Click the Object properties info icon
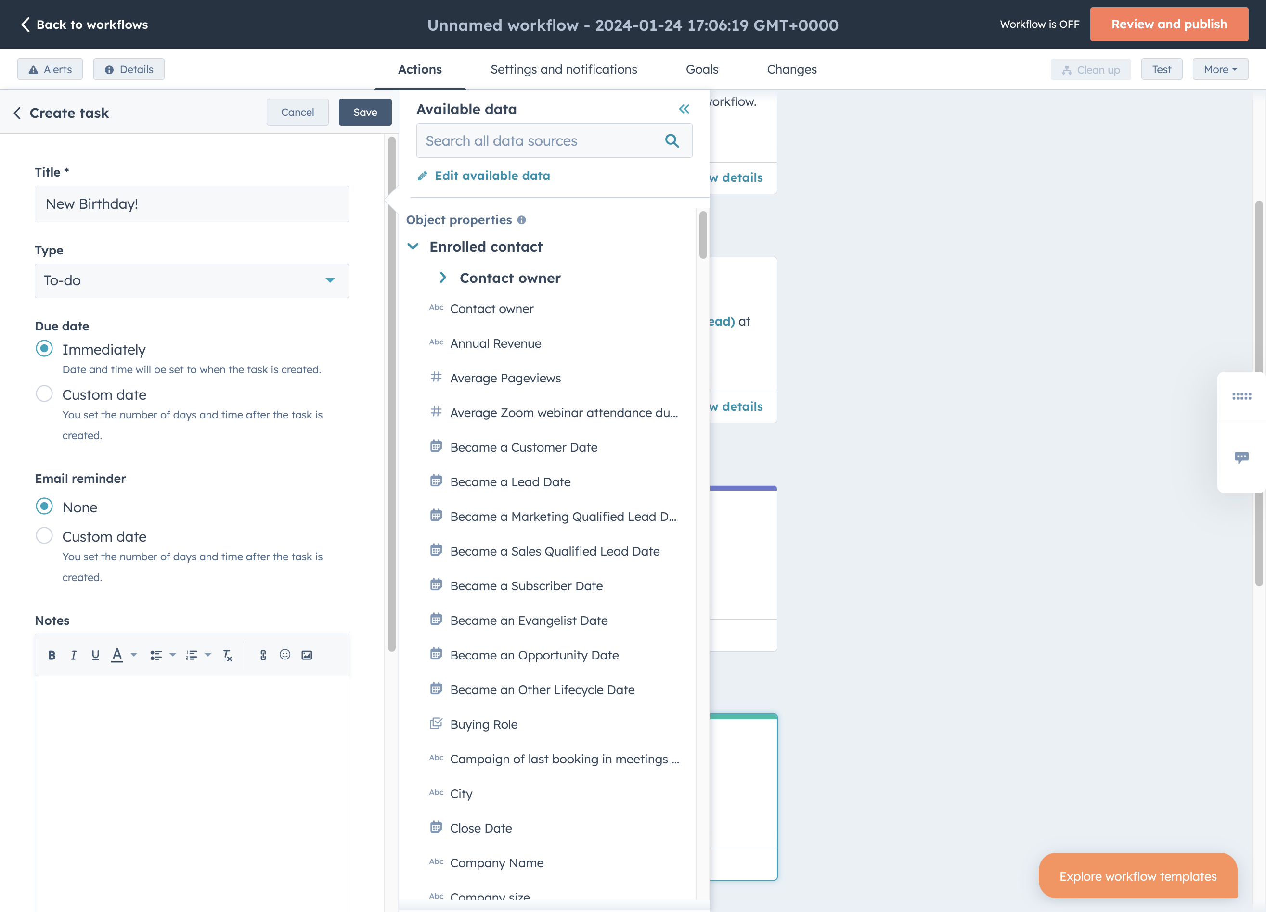This screenshot has height=912, width=1266. pyautogui.click(x=521, y=220)
